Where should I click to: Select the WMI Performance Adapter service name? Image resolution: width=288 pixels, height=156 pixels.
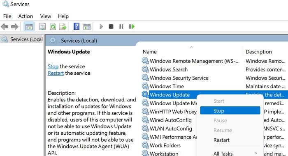tap(173, 137)
